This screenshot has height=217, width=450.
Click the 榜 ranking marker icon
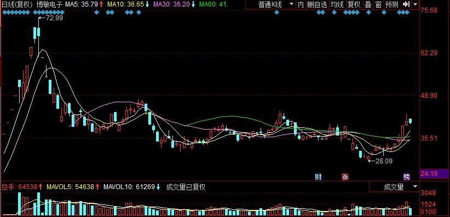click(x=407, y=177)
